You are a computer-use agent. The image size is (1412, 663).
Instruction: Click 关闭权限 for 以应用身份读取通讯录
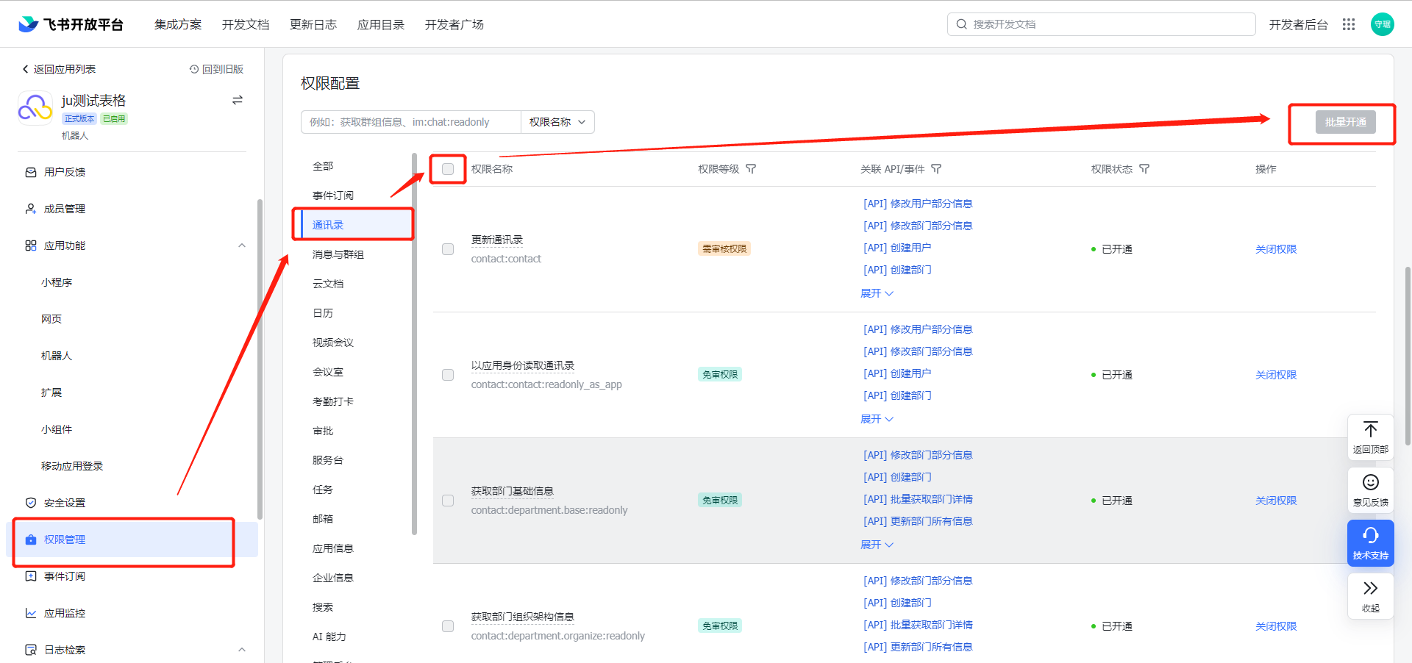tap(1276, 375)
